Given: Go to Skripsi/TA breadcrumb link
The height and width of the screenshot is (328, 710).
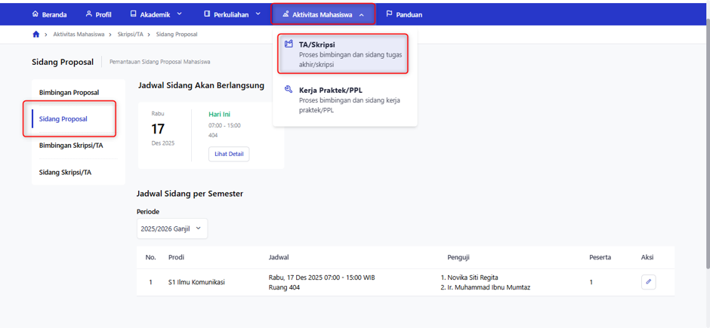Looking at the screenshot, I should [131, 35].
